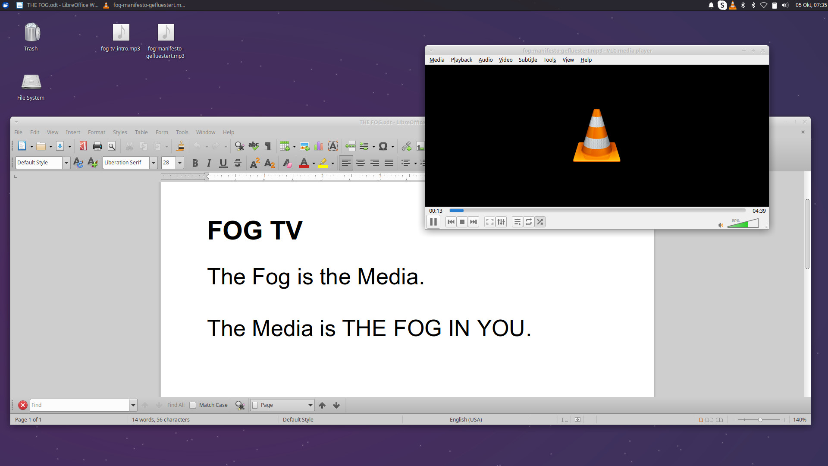The width and height of the screenshot is (828, 466).
Task: Toggle VLC playlist view icon
Action: pyautogui.click(x=517, y=222)
